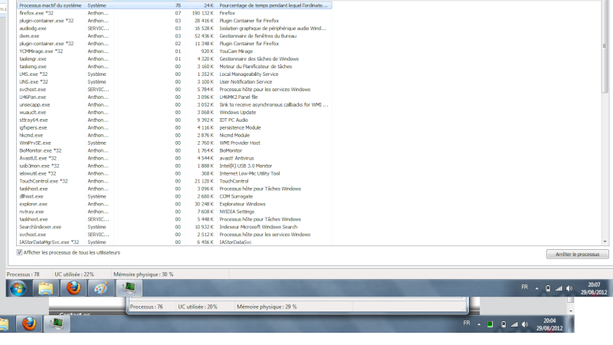Select the taskmgr.exe process

tap(175, 59)
